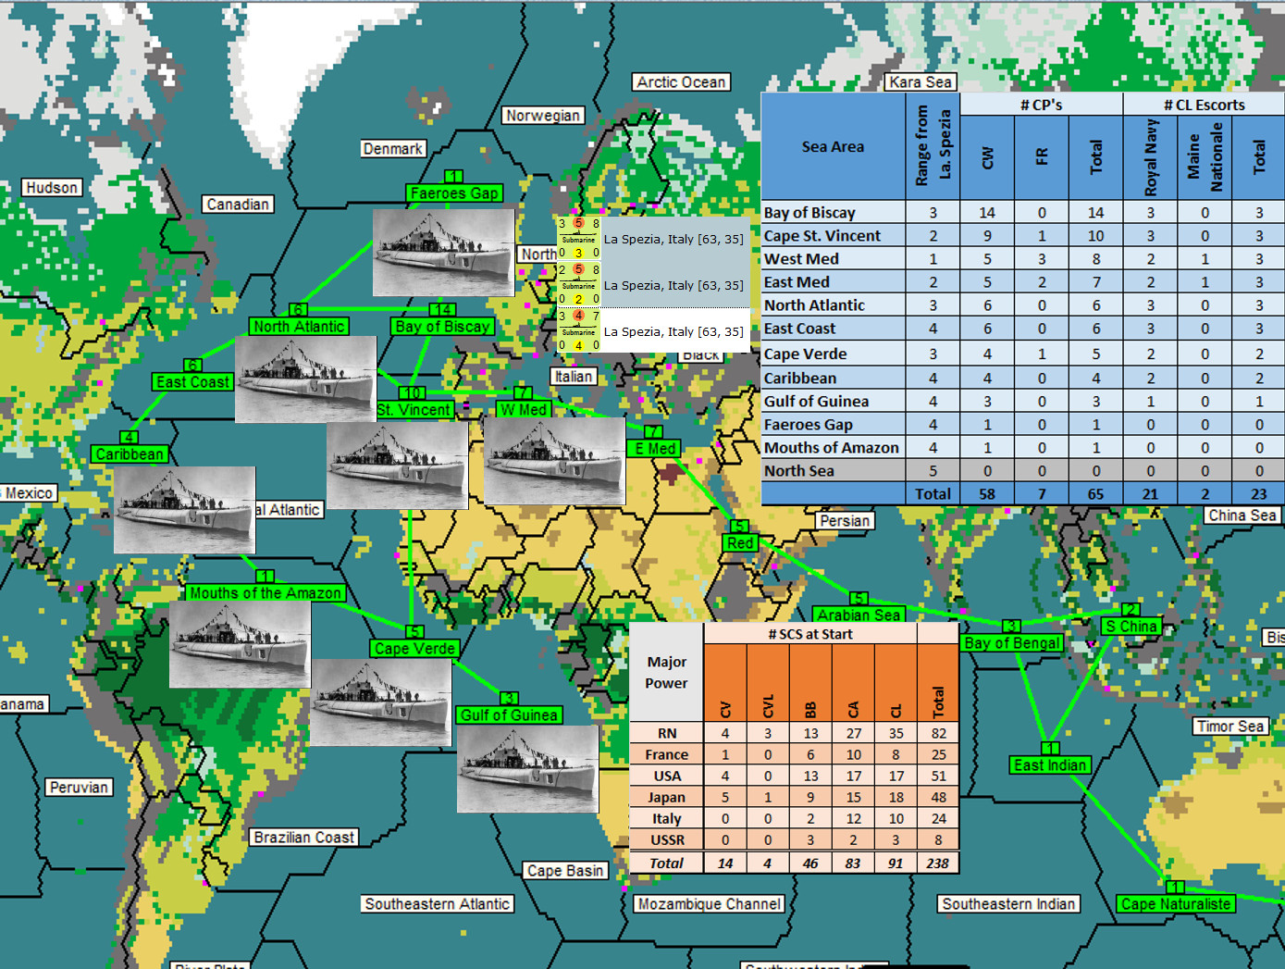Image resolution: width=1285 pixels, height=969 pixels.
Task: Select the green Mouths of the Amazon label
Action: click(265, 593)
